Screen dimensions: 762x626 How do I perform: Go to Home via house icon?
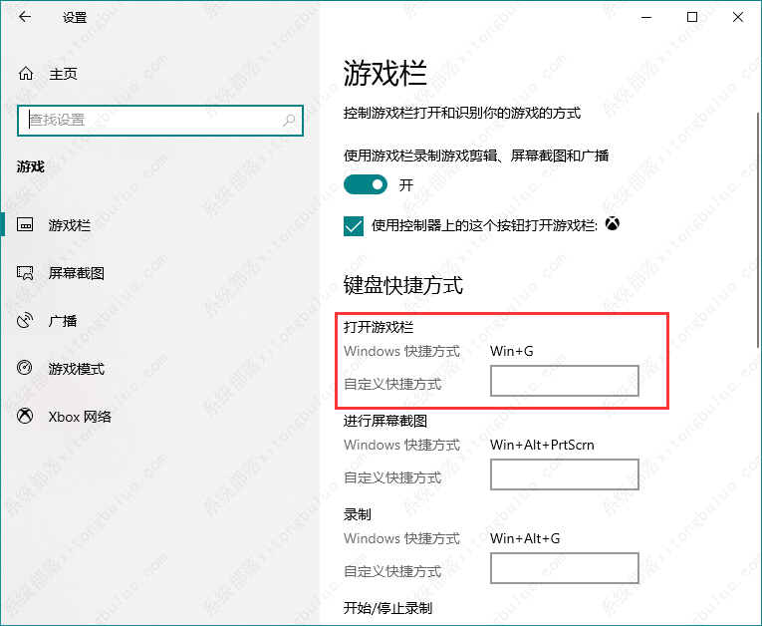[26, 74]
